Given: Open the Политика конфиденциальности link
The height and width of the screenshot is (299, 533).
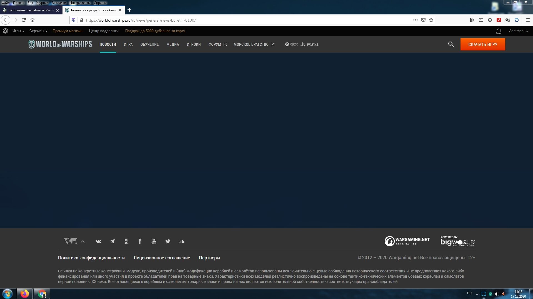Looking at the screenshot, I should pyautogui.click(x=91, y=258).
